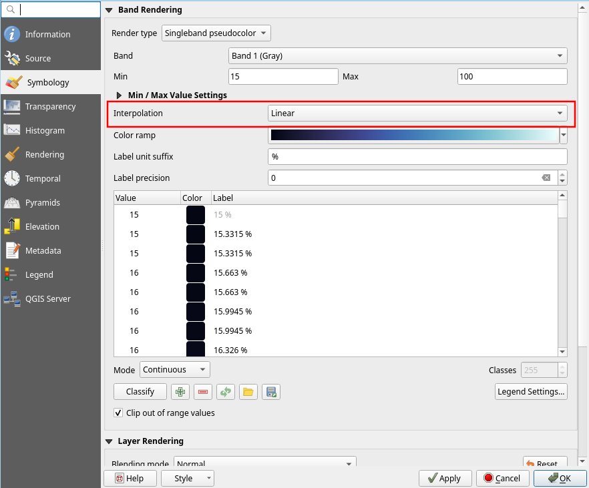Click the Metadata notepad icon
589x488 pixels.
tap(12, 250)
